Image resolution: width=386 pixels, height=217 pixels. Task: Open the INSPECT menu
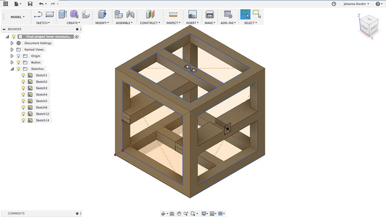pyautogui.click(x=173, y=23)
